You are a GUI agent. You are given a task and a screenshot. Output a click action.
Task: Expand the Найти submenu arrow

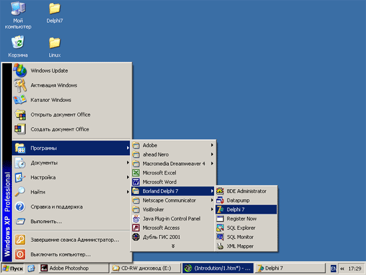point(128,192)
